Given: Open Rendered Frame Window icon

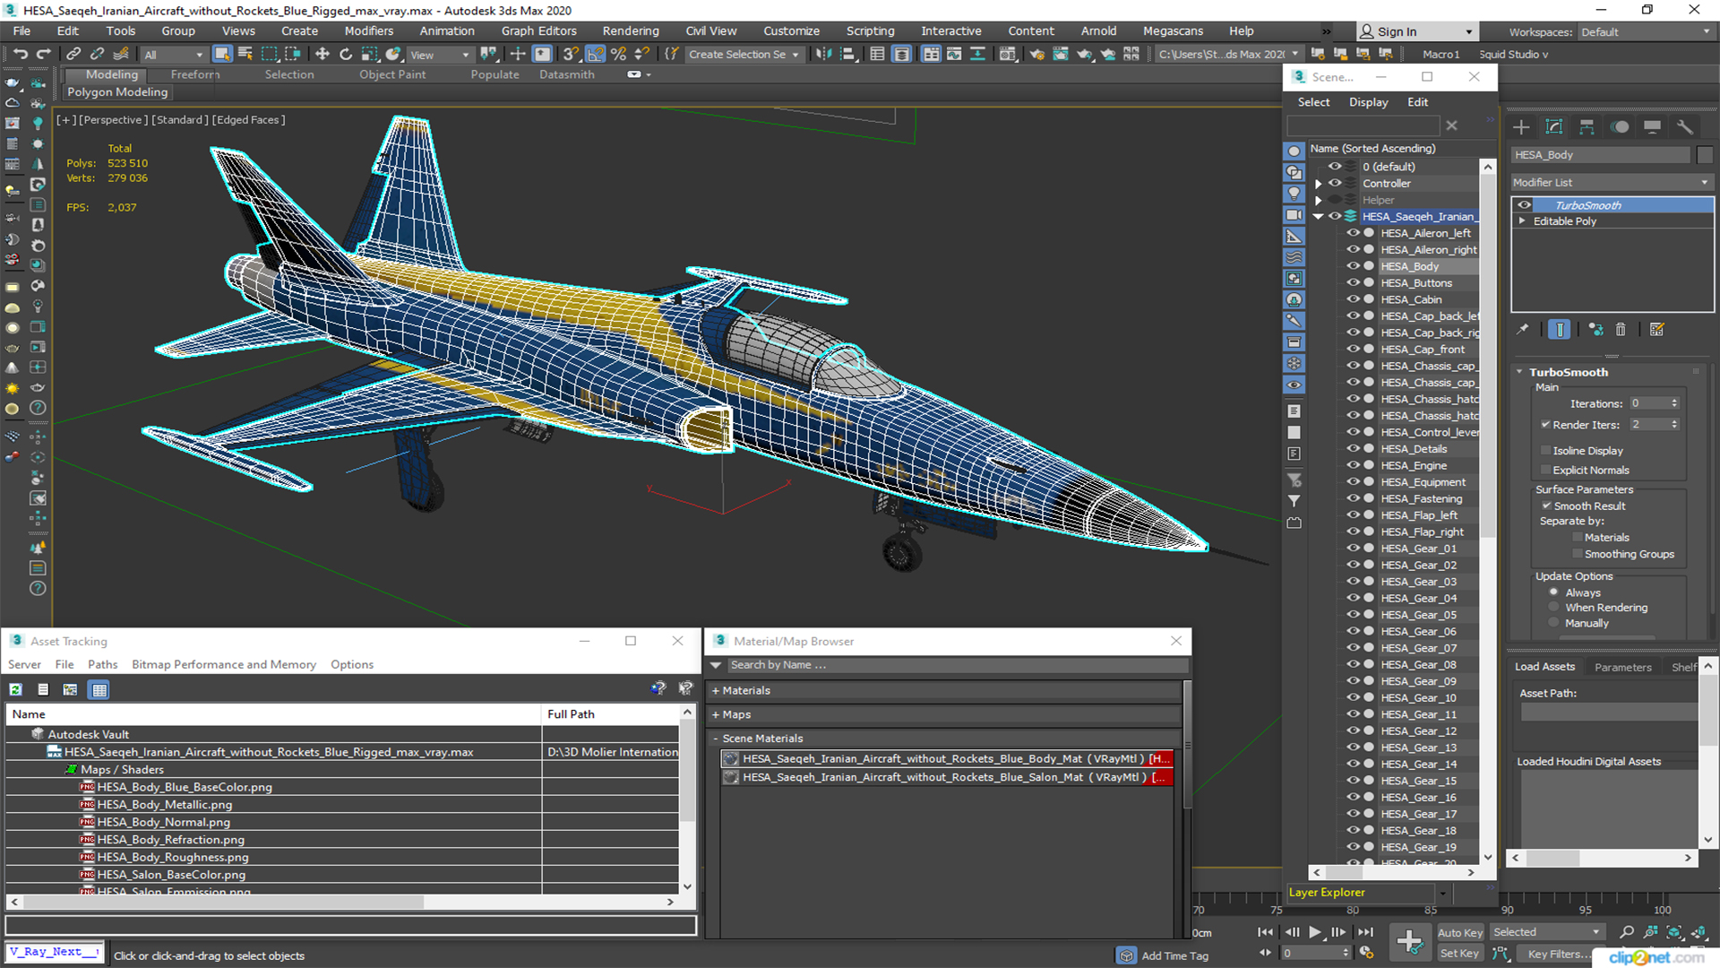Looking at the screenshot, I should [x=1061, y=54].
